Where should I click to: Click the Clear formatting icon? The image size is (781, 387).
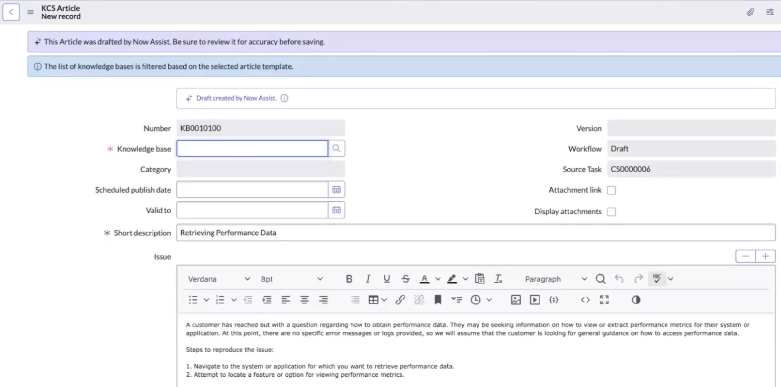(x=498, y=279)
